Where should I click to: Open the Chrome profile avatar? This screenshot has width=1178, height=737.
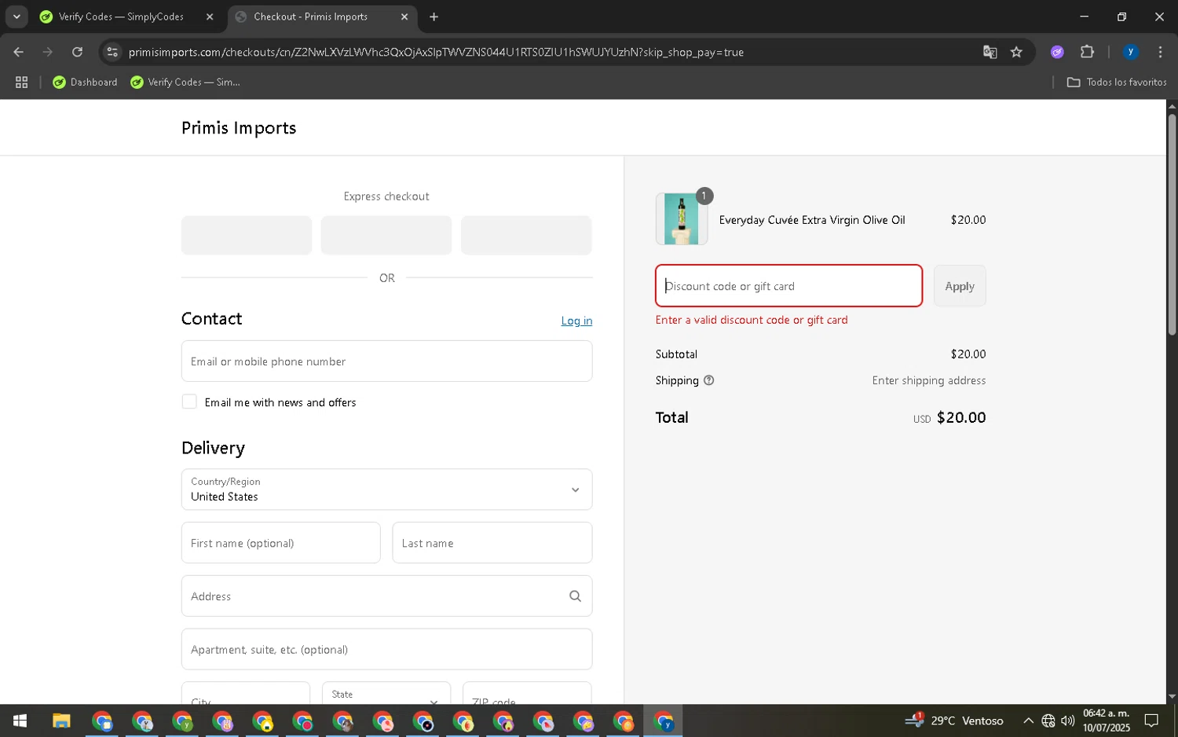pyautogui.click(x=1130, y=52)
